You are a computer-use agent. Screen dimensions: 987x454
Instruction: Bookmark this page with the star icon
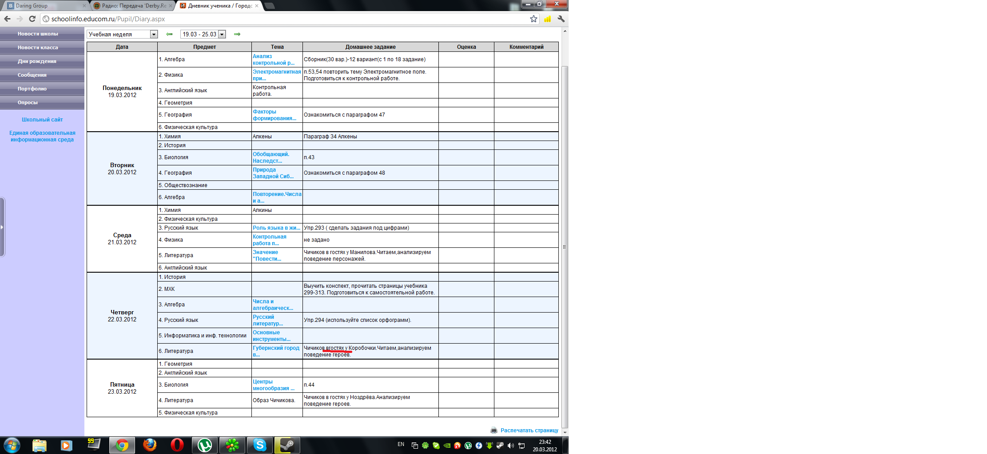point(533,19)
